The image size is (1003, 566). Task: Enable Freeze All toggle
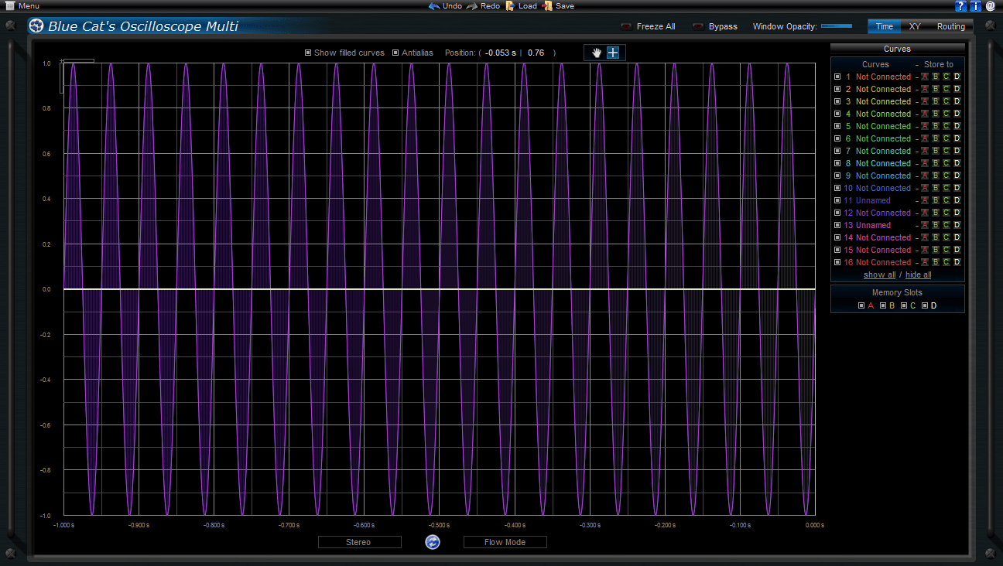click(626, 26)
